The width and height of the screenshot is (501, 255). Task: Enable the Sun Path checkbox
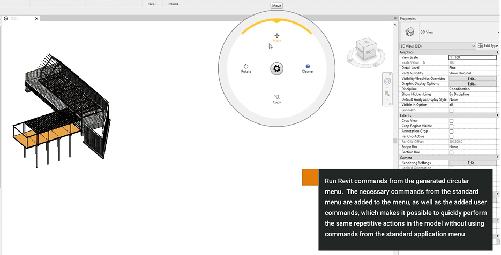point(451,110)
